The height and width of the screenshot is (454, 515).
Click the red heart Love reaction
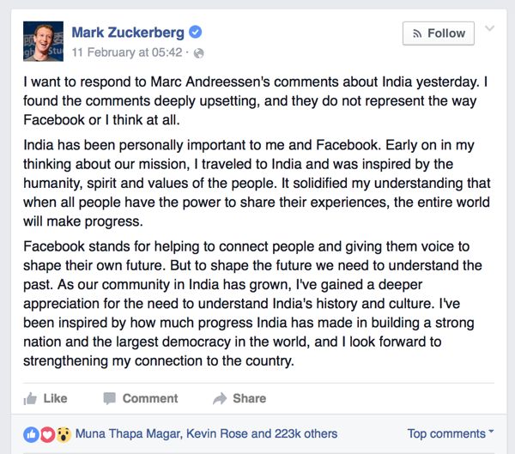48,433
